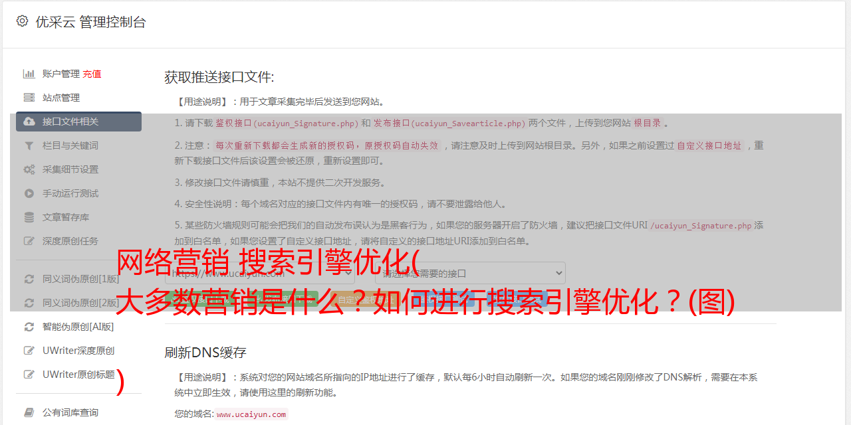Viewport: 851px width, 425px height.
Task: Click the server icon next to 站点管理
Action: pyautogui.click(x=29, y=98)
